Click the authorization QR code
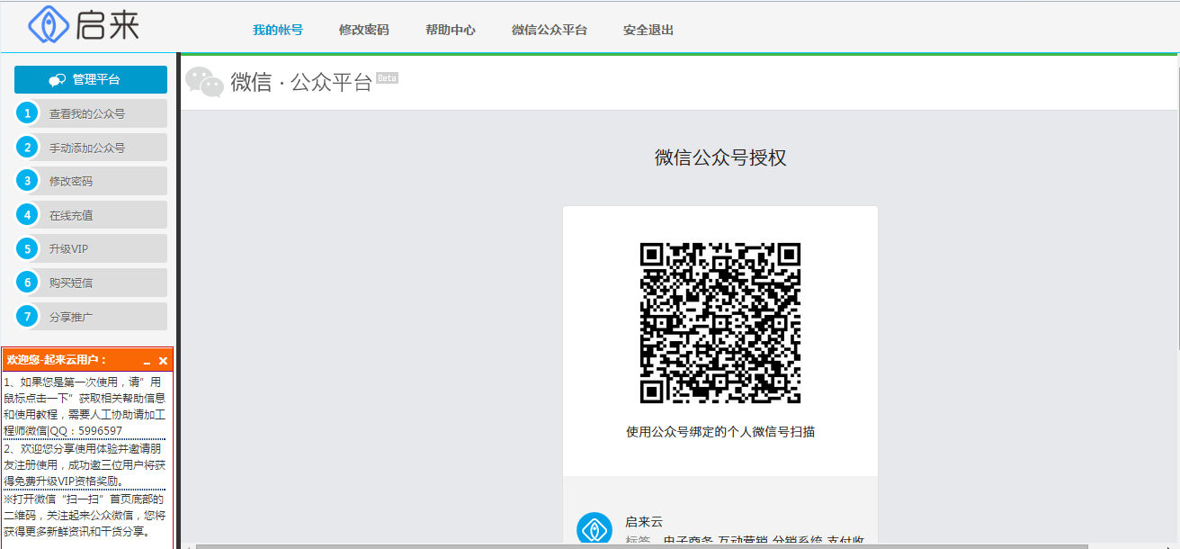 point(720,323)
